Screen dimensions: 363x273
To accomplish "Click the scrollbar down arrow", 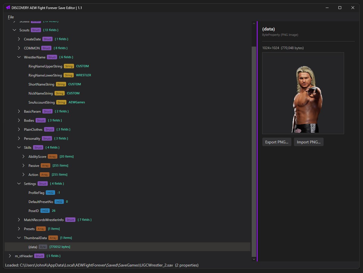I will (253, 259).
